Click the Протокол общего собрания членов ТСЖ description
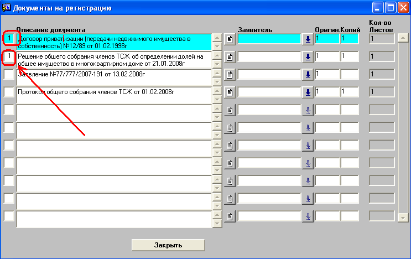 pos(114,95)
